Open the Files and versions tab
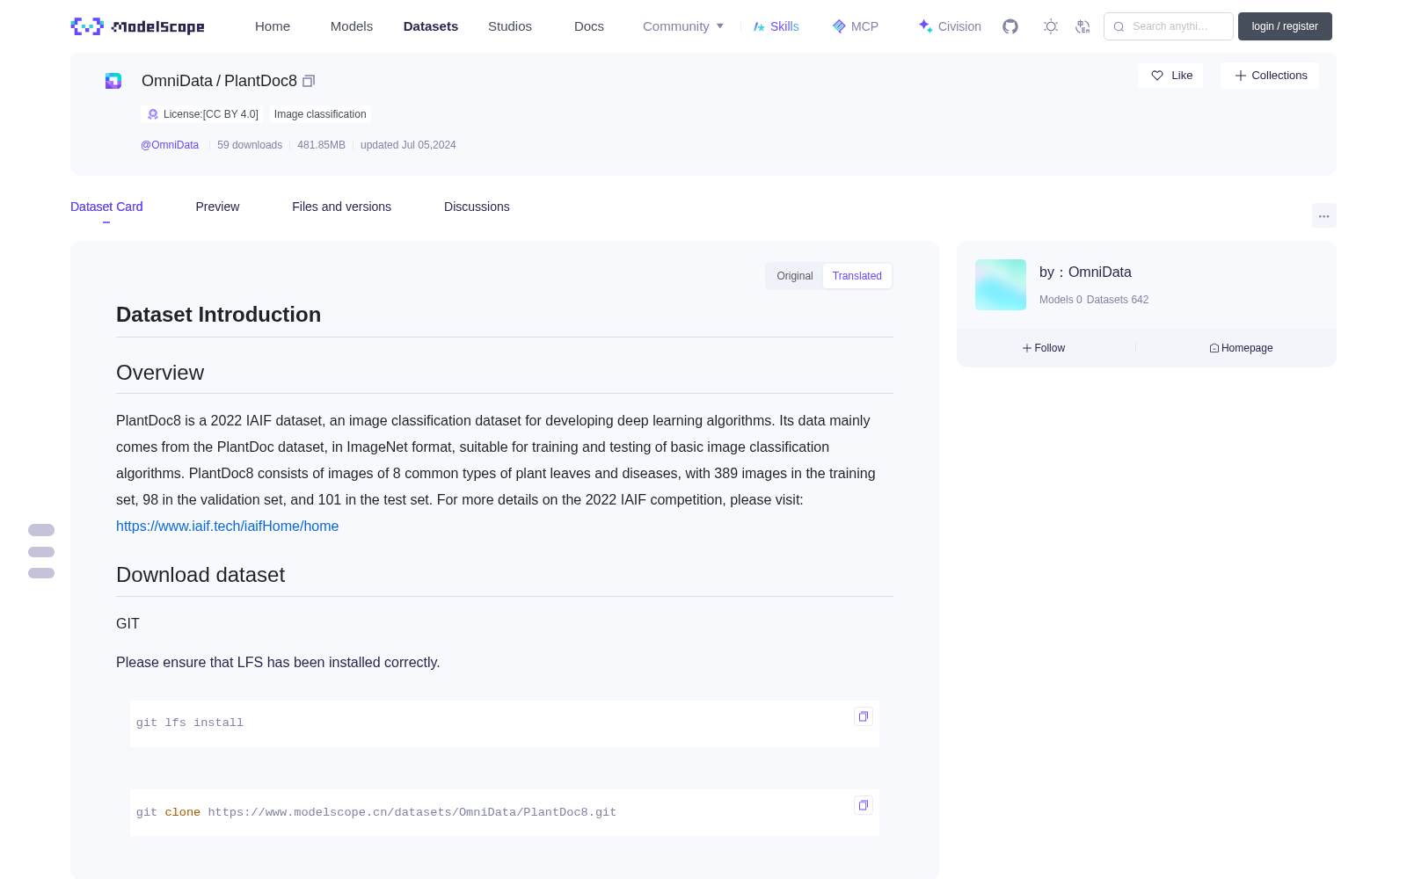 click(x=341, y=207)
